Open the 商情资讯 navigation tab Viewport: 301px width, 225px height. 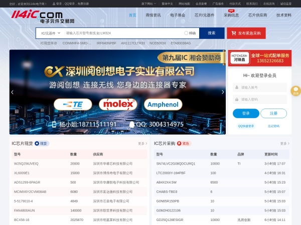[x=153, y=15]
